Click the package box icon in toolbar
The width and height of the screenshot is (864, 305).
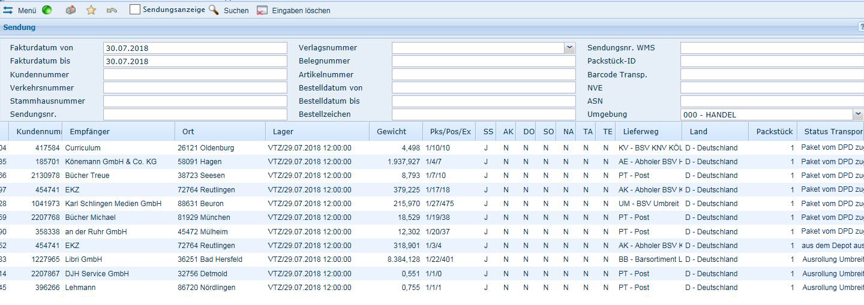click(x=71, y=10)
